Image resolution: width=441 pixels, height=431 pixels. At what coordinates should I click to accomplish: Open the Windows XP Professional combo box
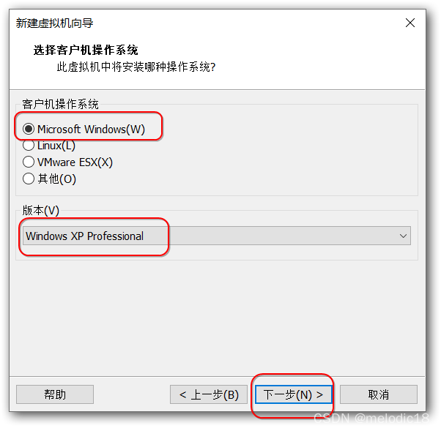point(216,236)
